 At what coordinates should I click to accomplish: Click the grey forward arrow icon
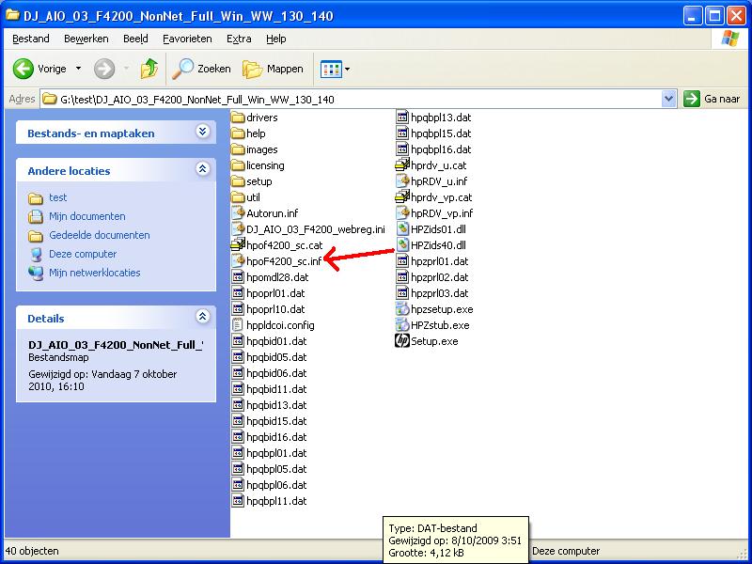coord(104,69)
